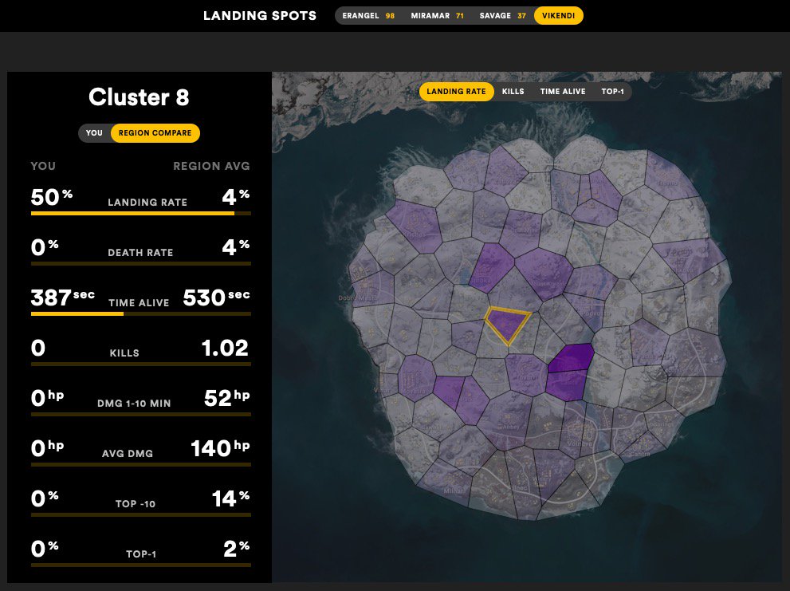Show Top-1 overlay on the map

[x=613, y=92]
